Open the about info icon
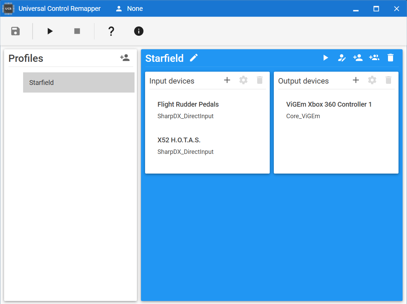Viewport: 407px width, 304px height. [139, 31]
